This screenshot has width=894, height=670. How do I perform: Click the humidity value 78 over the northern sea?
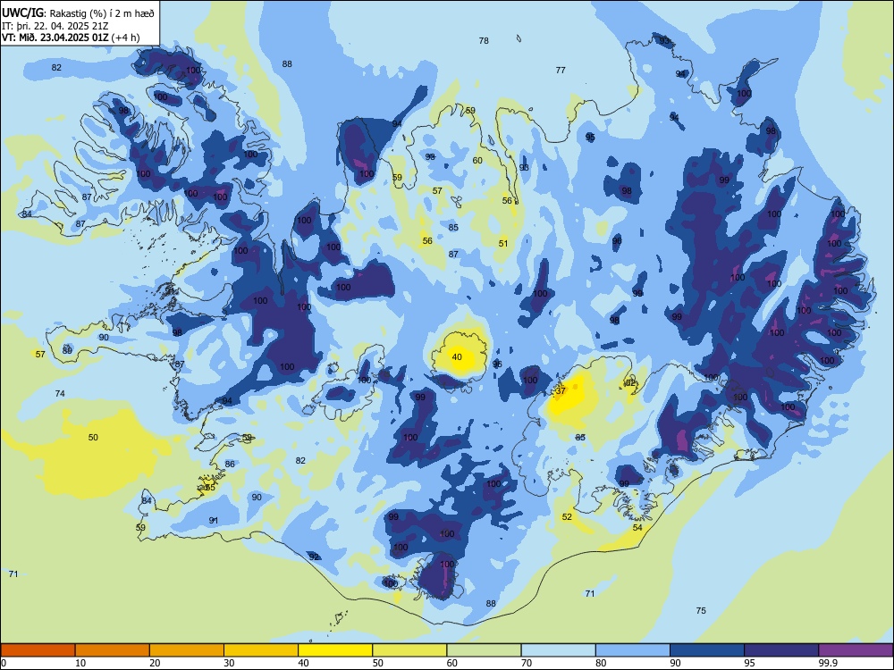pyautogui.click(x=484, y=40)
